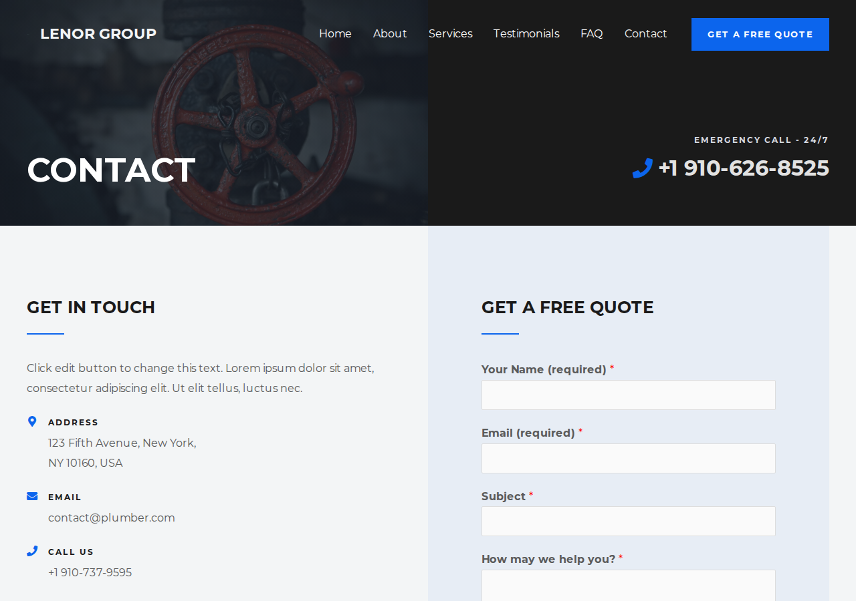
Task: Click the CALL US label
Action: coord(71,552)
